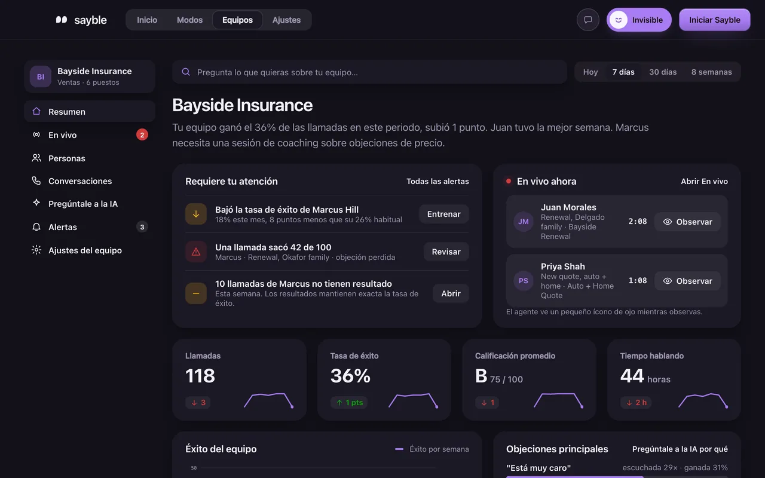Select the 8 semanas time range
Image resolution: width=765 pixels, height=478 pixels.
[711, 72]
